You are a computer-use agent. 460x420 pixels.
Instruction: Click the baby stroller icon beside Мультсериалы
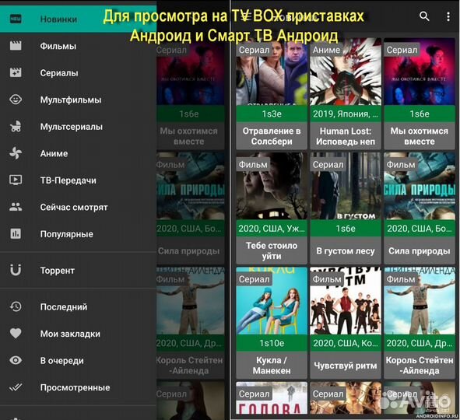16,126
